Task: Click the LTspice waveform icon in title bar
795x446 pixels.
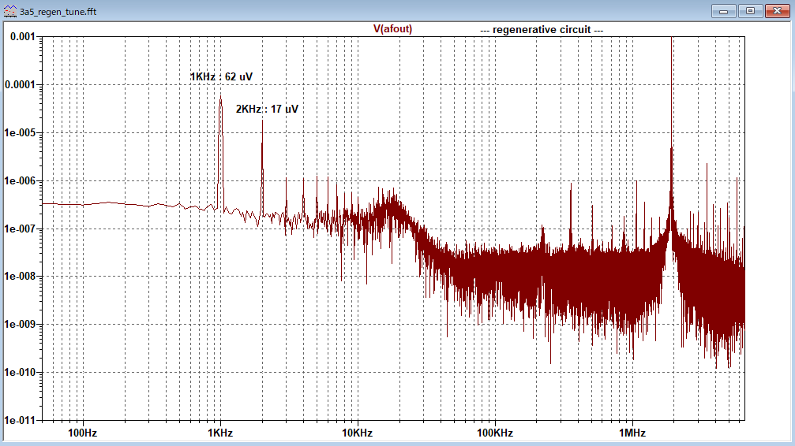Action: point(10,11)
